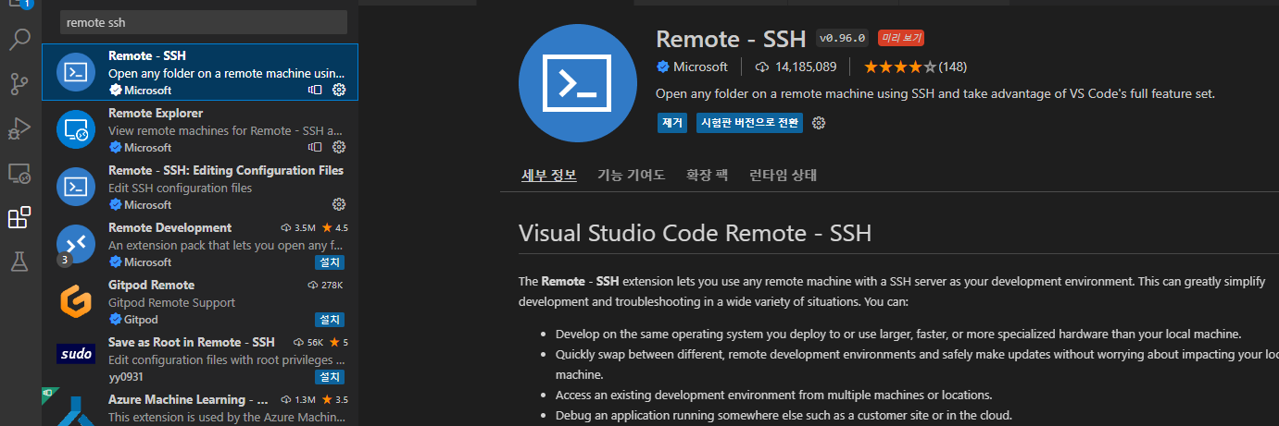1279x426 pixels.
Task: Install the Gitpod Remote extension
Action: (x=329, y=319)
